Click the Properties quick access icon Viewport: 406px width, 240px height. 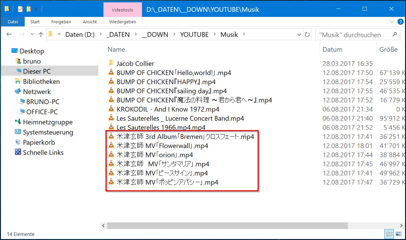20,9
